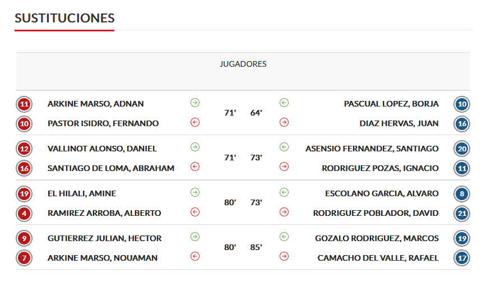Open player Vallinot Alonso, Daniel
The image size is (482, 282).
coord(102,149)
